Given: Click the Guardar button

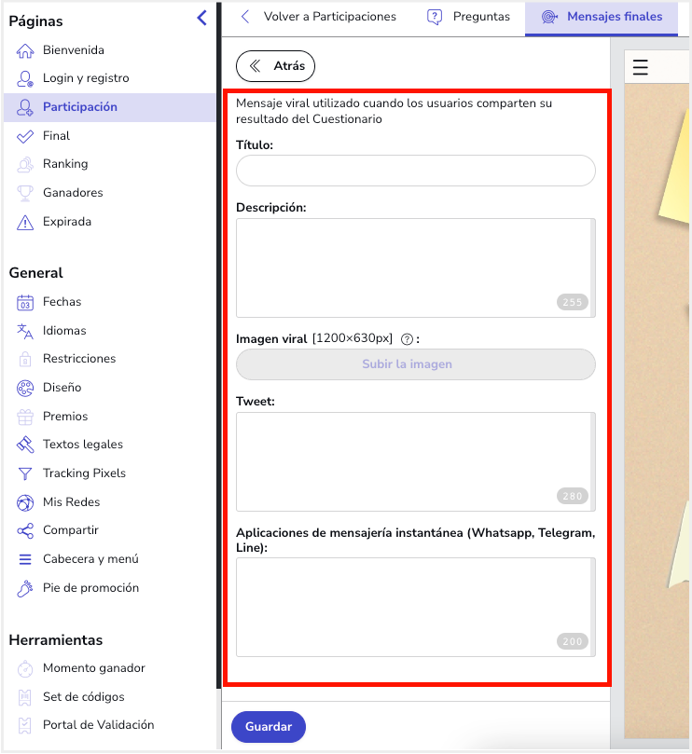Looking at the screenshot, I should [269, 727].
